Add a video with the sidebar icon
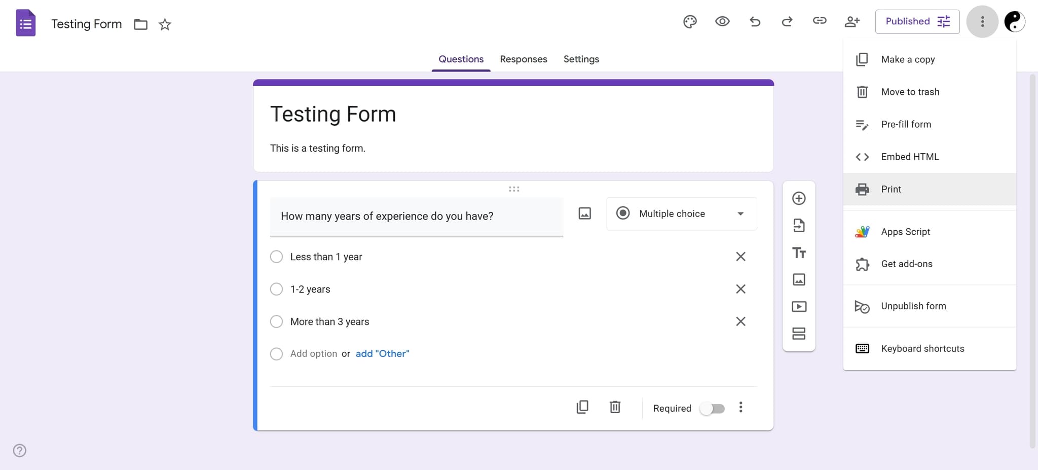Image resolution: width=1038 pixels, height=470 pixels. 799,306
